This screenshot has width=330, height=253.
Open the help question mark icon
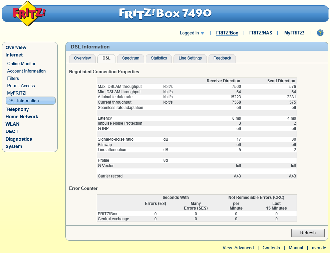click(x=320, y=33)
